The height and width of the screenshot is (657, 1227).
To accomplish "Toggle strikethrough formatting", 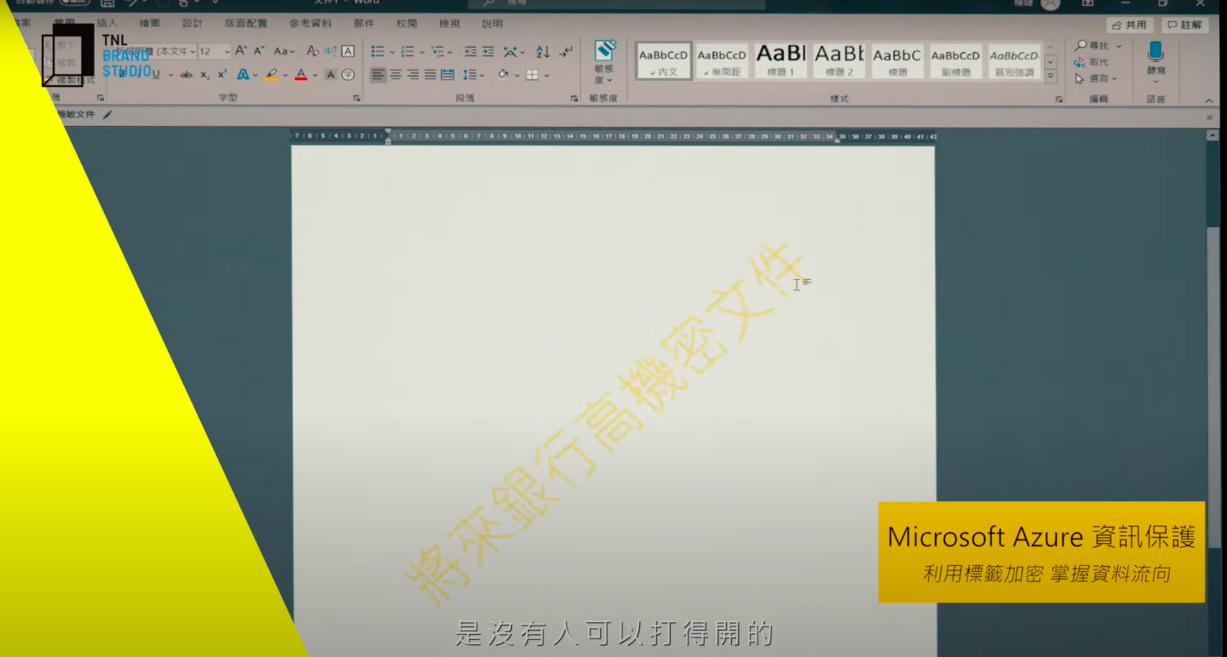I will point(186,75).
